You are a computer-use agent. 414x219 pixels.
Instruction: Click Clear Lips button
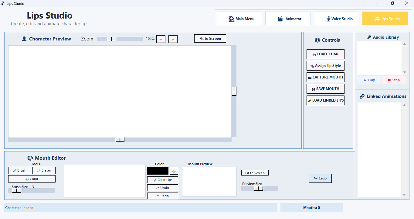[163, 180]
